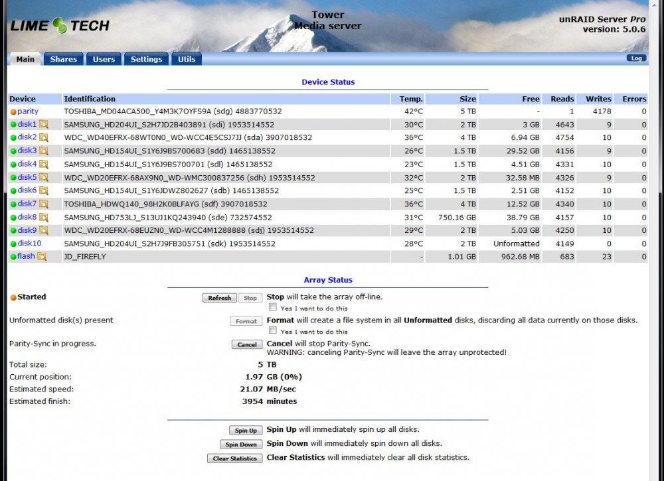664x481 pixels.
Task: Cancel the Parity-Sync
Action: [x=247, y=344]
